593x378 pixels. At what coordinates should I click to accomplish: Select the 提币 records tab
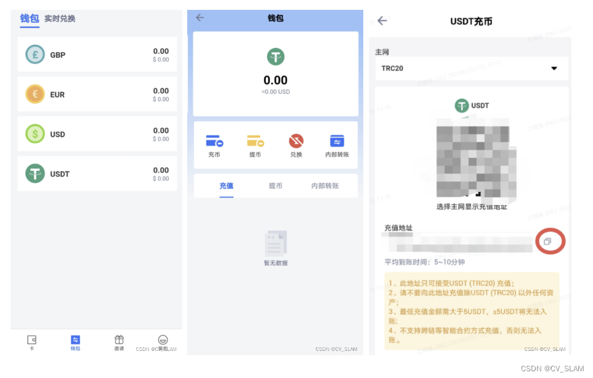[276, 186]
